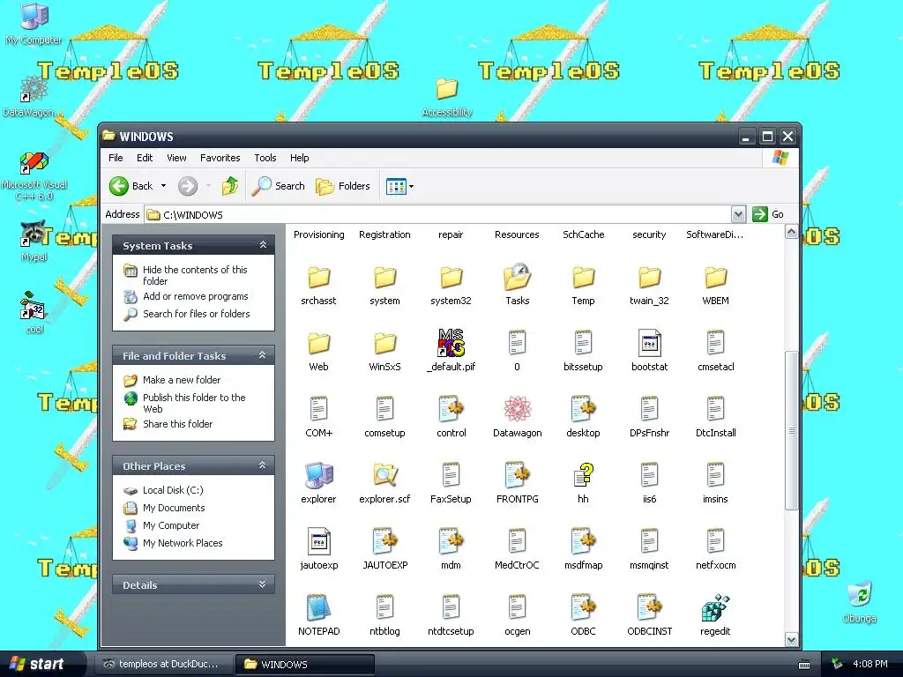Screen dimensions: 903x677
Task: Select the WinSxS folder icon
Action: (x=384, y=343)
